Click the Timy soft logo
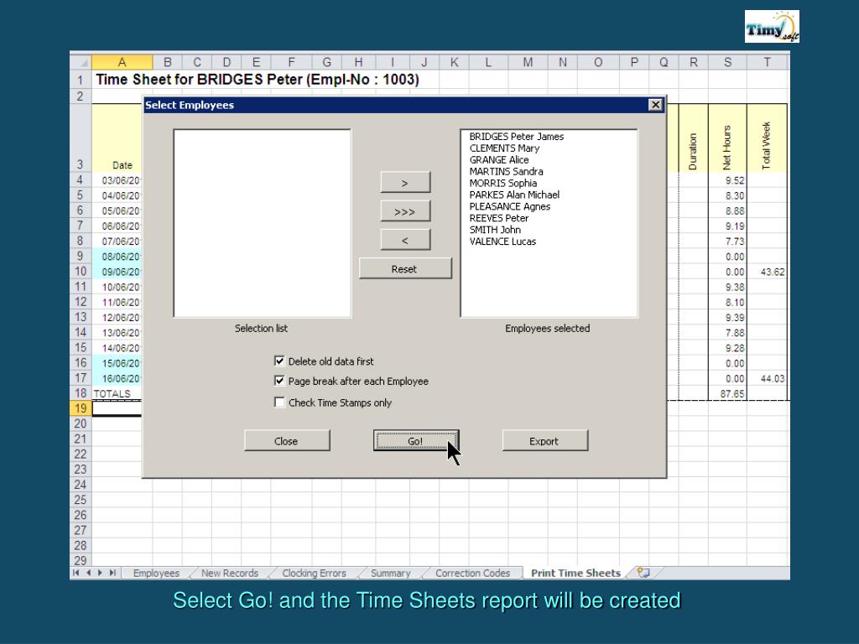Image resolution: width=859 pixels, height=644 pixels. tap(772, 26)
